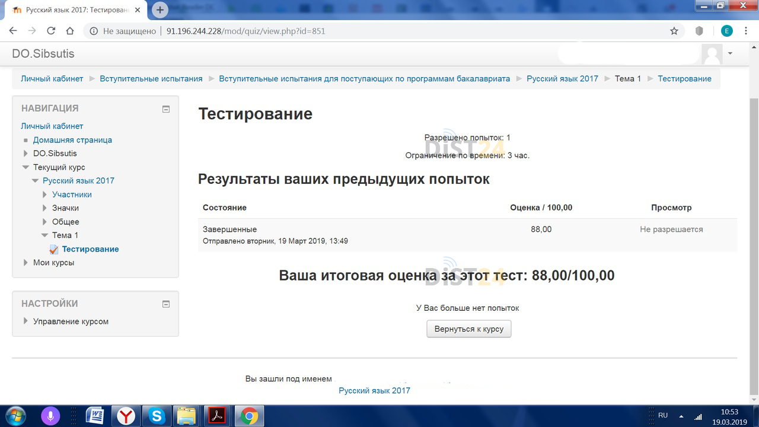Image resolution: width=759 pixels, height=427 pixels.
Task: Reload the page using the refresh icon
Action: click(51, 31)
